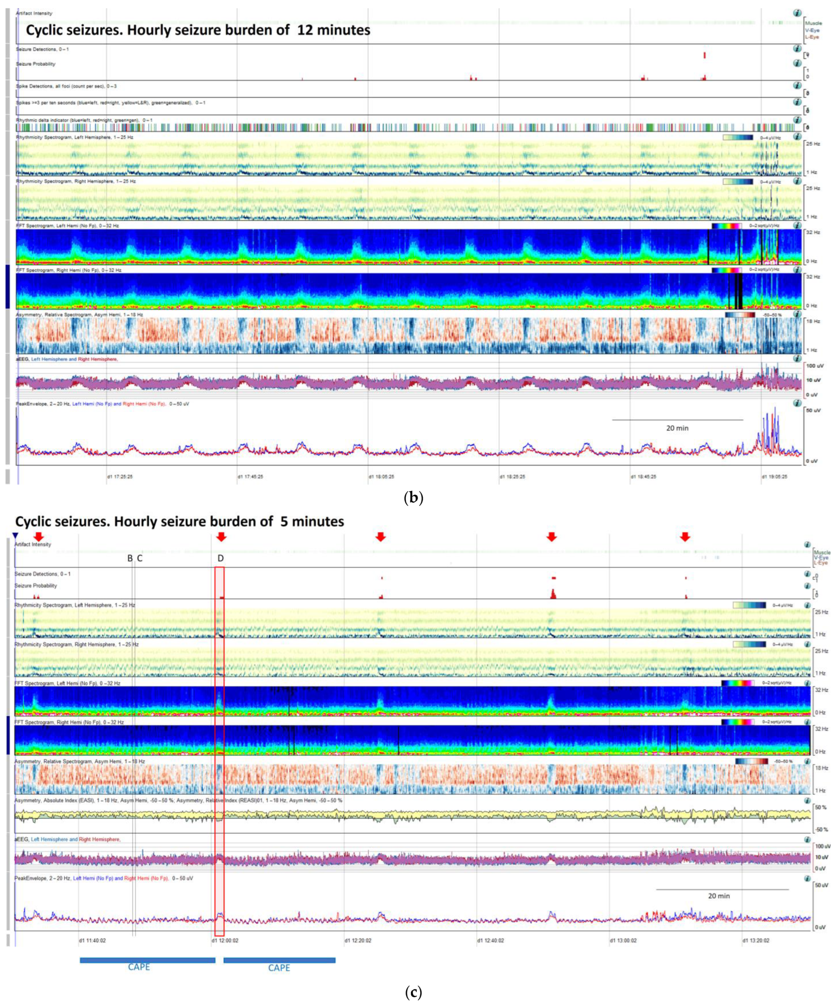Click the first CAPE blue bar
Viewport: 836px width, 1004px height.
[x=147, y=960]
